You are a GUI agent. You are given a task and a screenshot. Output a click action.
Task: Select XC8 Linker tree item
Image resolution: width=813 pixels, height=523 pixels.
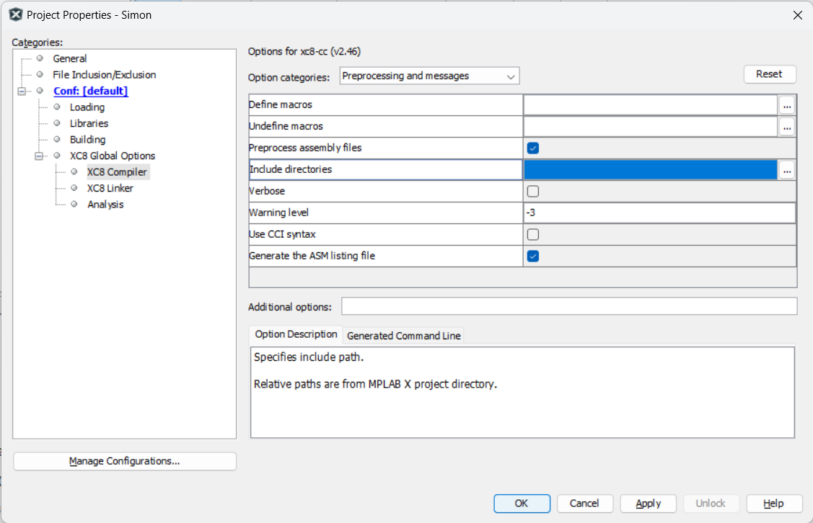coord(110,189)
